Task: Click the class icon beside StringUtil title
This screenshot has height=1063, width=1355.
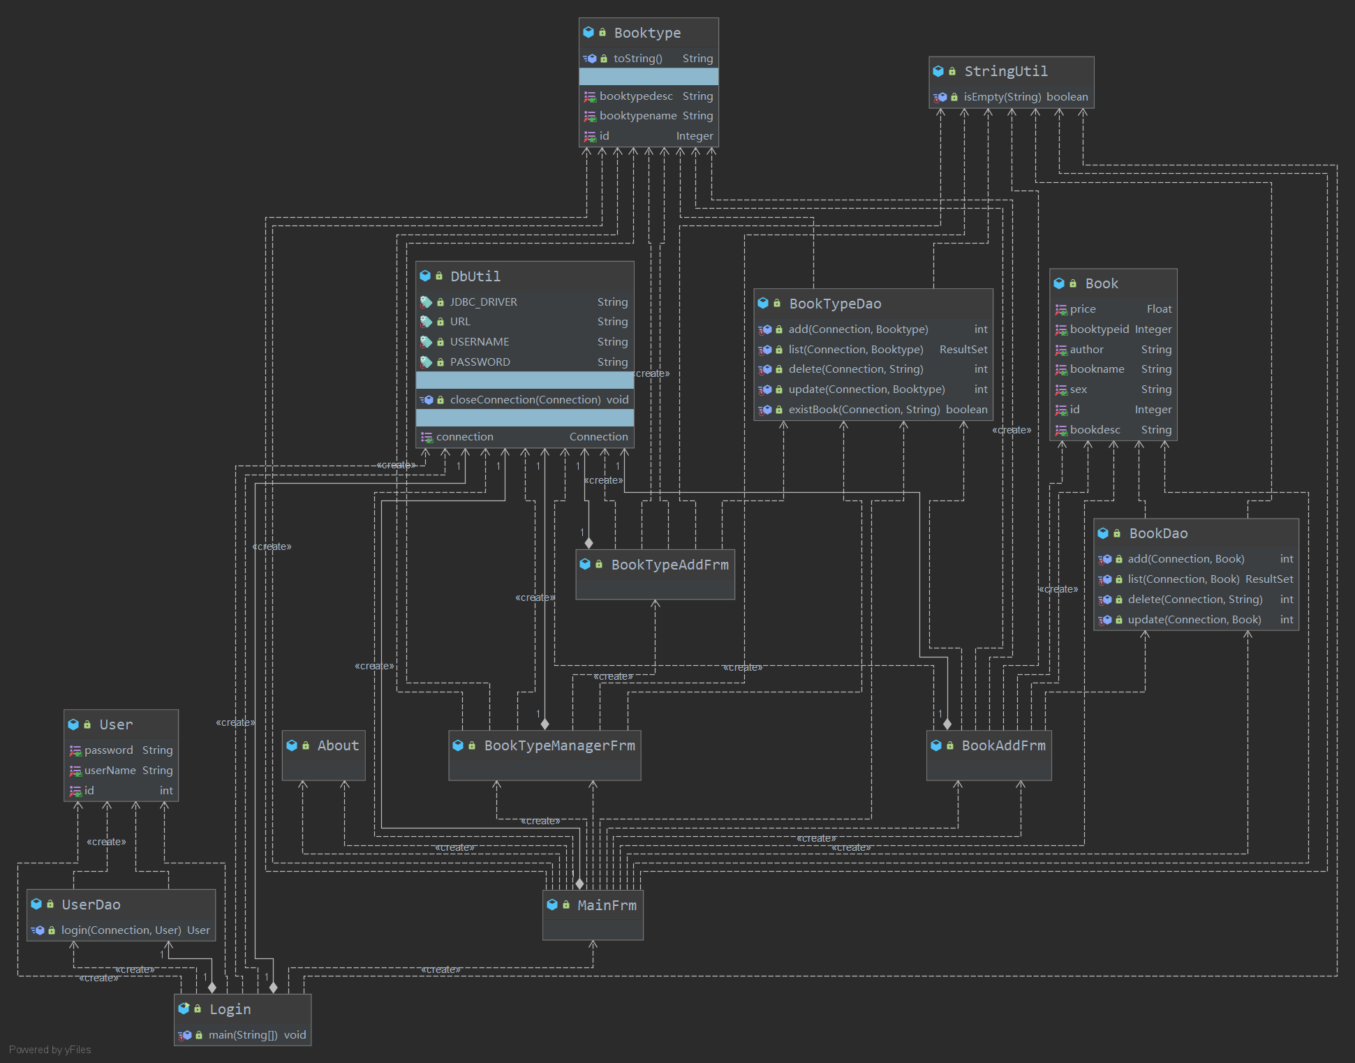Action: pyautogui.click(x=938, y=70)
